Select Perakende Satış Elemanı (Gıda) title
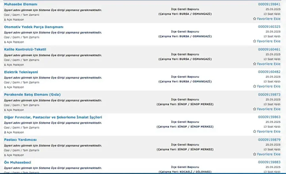This screenshot has height=174, width=286. (32, 95)
